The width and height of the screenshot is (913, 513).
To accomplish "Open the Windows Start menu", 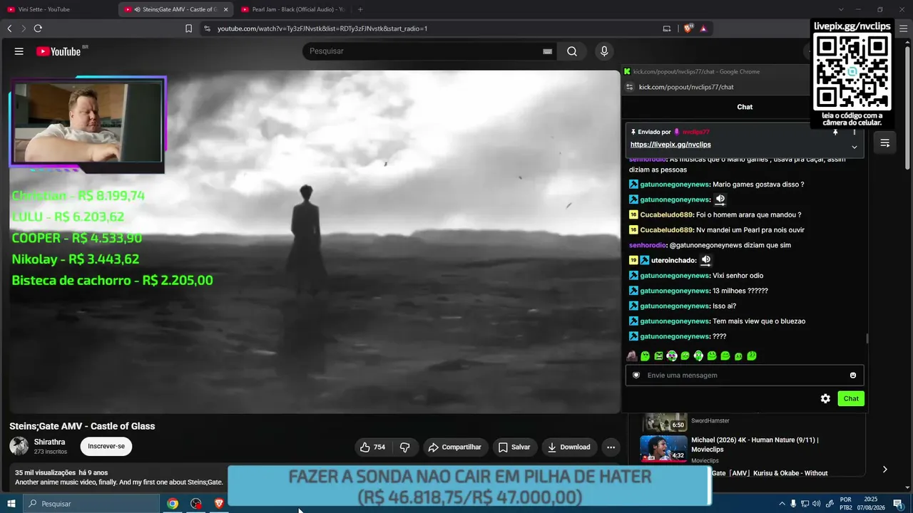I will tap(11, 504).
